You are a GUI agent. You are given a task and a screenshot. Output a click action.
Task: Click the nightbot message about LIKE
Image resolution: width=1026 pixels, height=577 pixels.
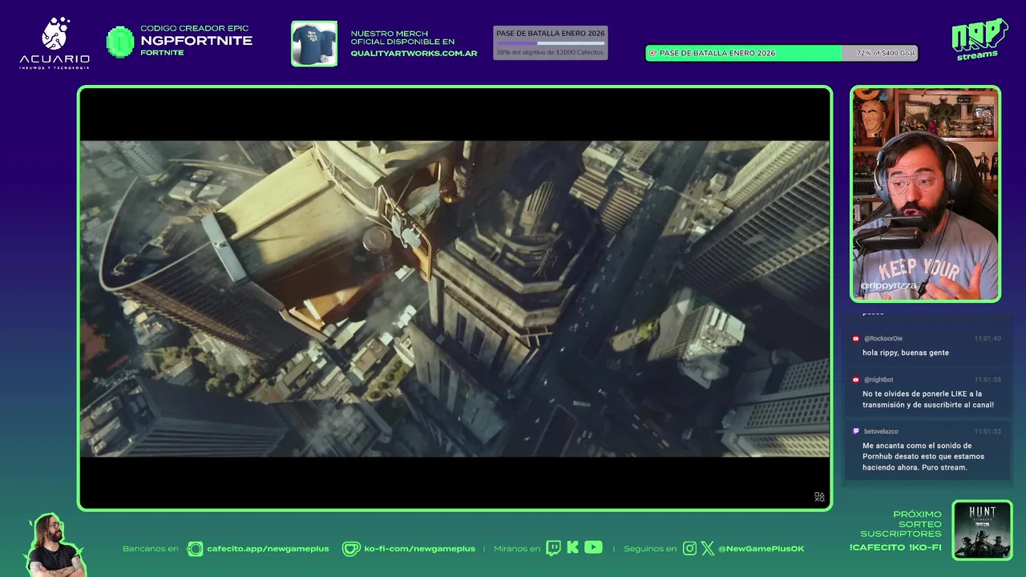[928, 399]
